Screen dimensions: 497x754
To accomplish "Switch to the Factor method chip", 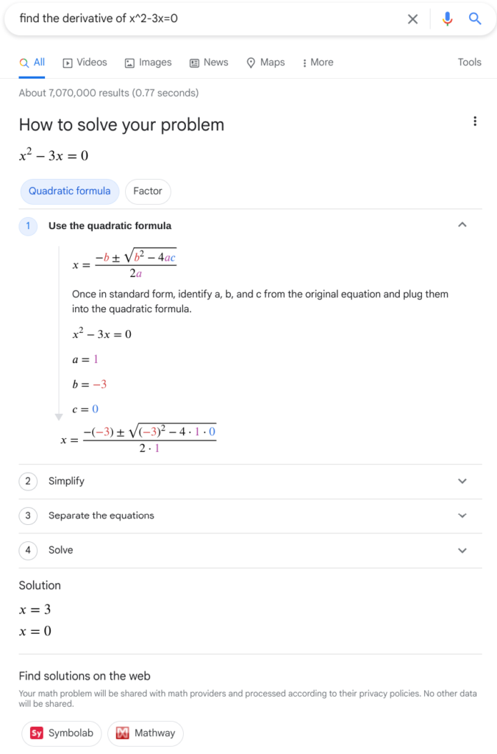I will click(x=148, y=191).
